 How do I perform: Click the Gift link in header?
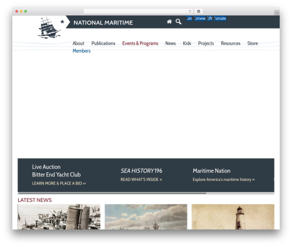210,19
